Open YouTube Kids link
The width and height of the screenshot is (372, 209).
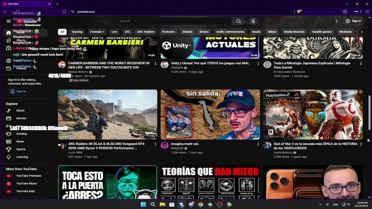tap(25, 191)
